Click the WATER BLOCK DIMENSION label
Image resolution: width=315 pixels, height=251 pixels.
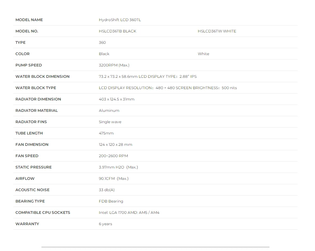[42, 77]
